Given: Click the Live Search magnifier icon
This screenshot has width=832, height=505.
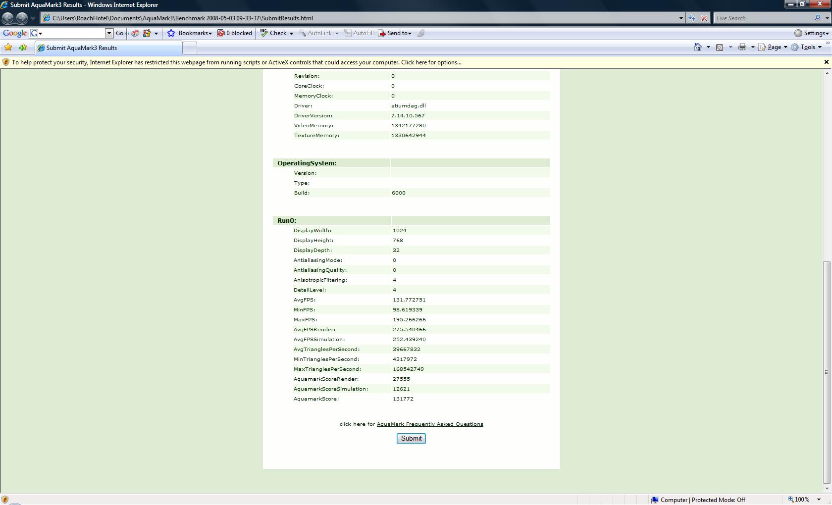Looking at the screenshot, I should [817, 18].
